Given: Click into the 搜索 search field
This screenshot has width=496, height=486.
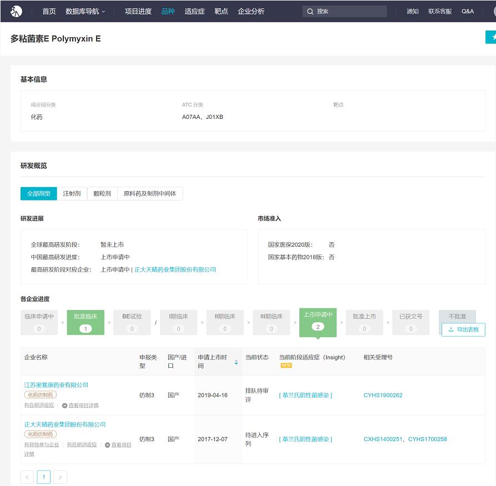Looking at the screenshot, I should pos(350,11).
